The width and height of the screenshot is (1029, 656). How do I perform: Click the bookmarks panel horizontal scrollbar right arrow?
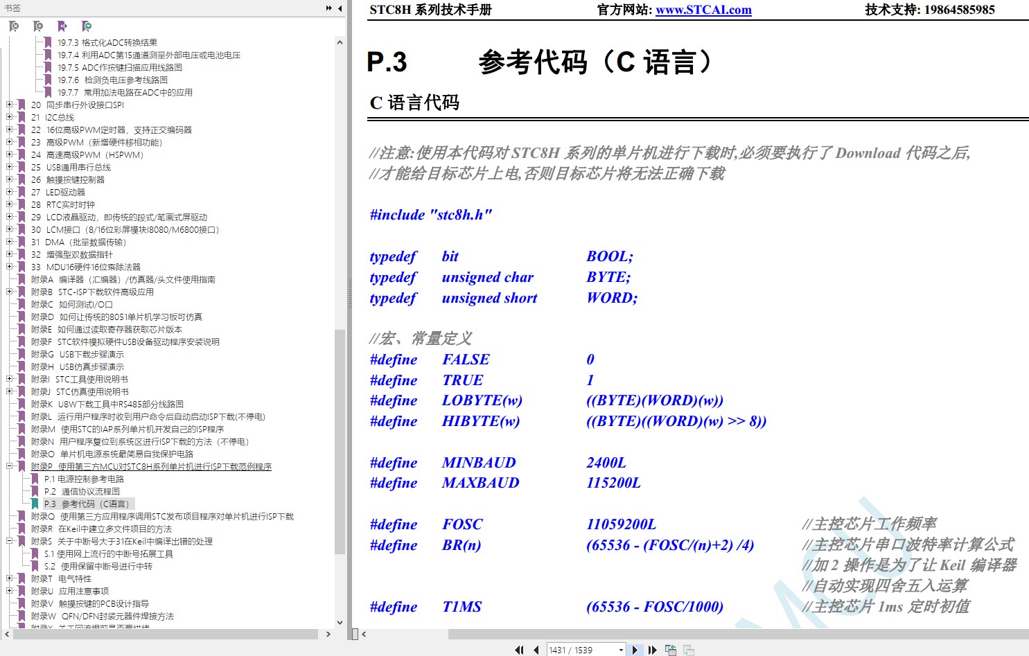coord(328,634)
